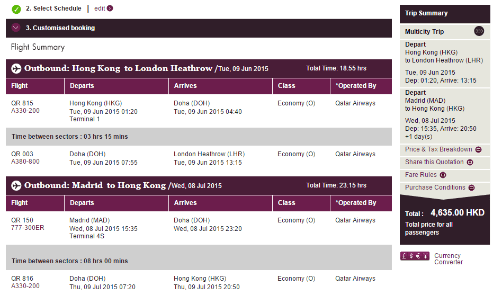Click the green Select Schedule checkmark icon
493x295 pixels.
16,8
